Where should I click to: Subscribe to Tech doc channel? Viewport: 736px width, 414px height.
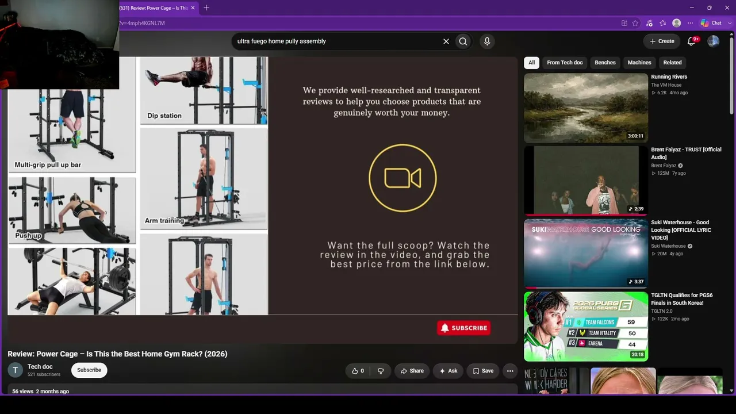89,370
